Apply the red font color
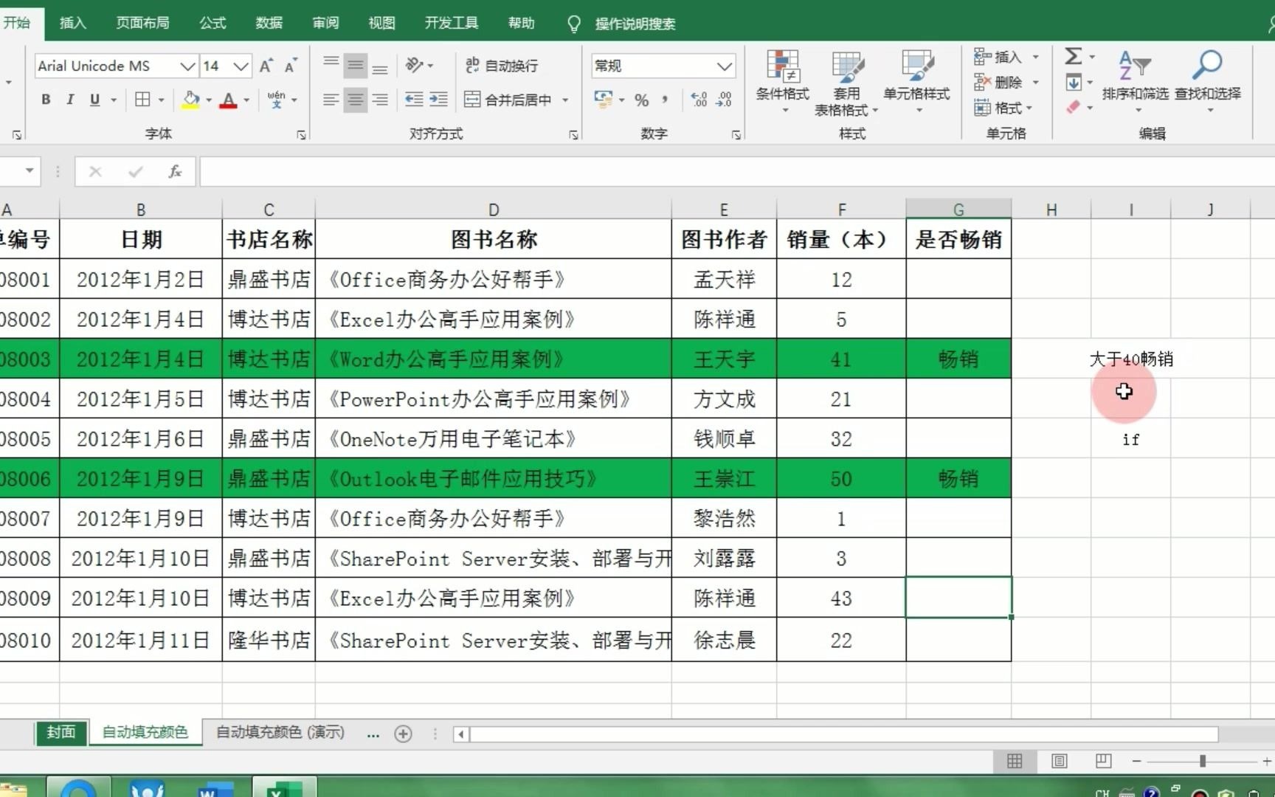This screenshot has width=1275, height=797. (229, 100)
